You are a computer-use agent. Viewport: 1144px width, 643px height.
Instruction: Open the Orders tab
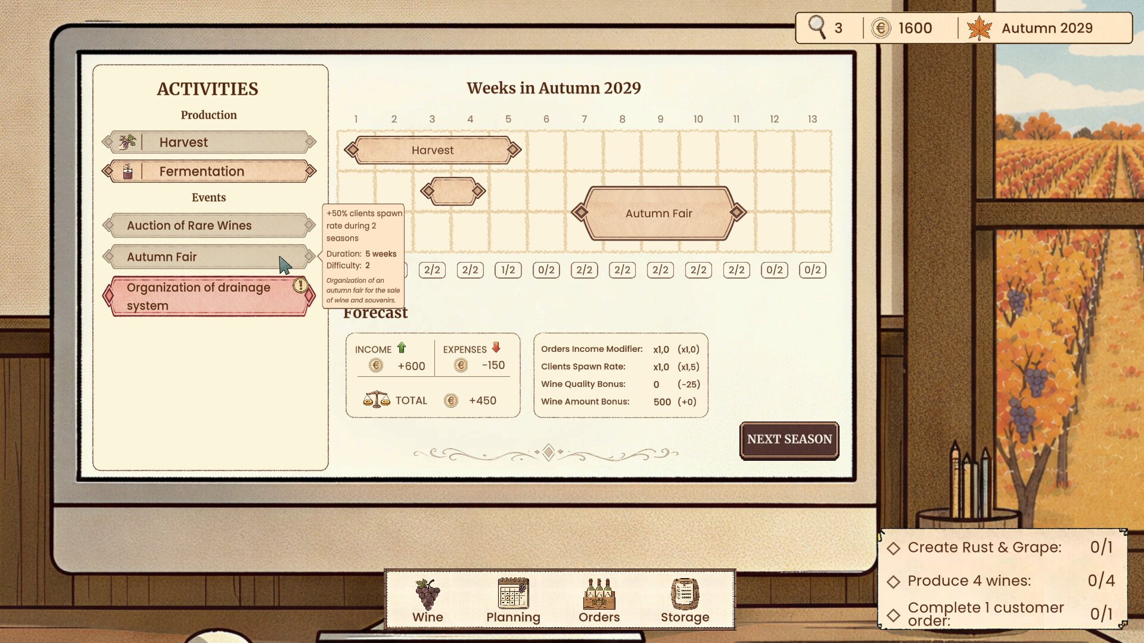[599, 600]
